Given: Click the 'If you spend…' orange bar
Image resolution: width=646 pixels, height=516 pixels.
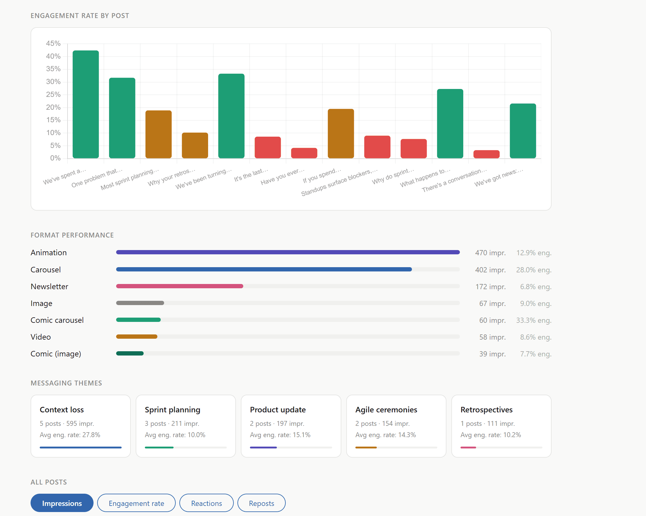Looking at the screenshot, I should (341, 134).
